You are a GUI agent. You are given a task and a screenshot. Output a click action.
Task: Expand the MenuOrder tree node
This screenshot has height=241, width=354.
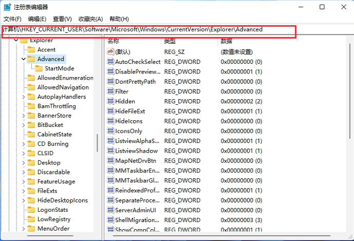click(24, 229)
